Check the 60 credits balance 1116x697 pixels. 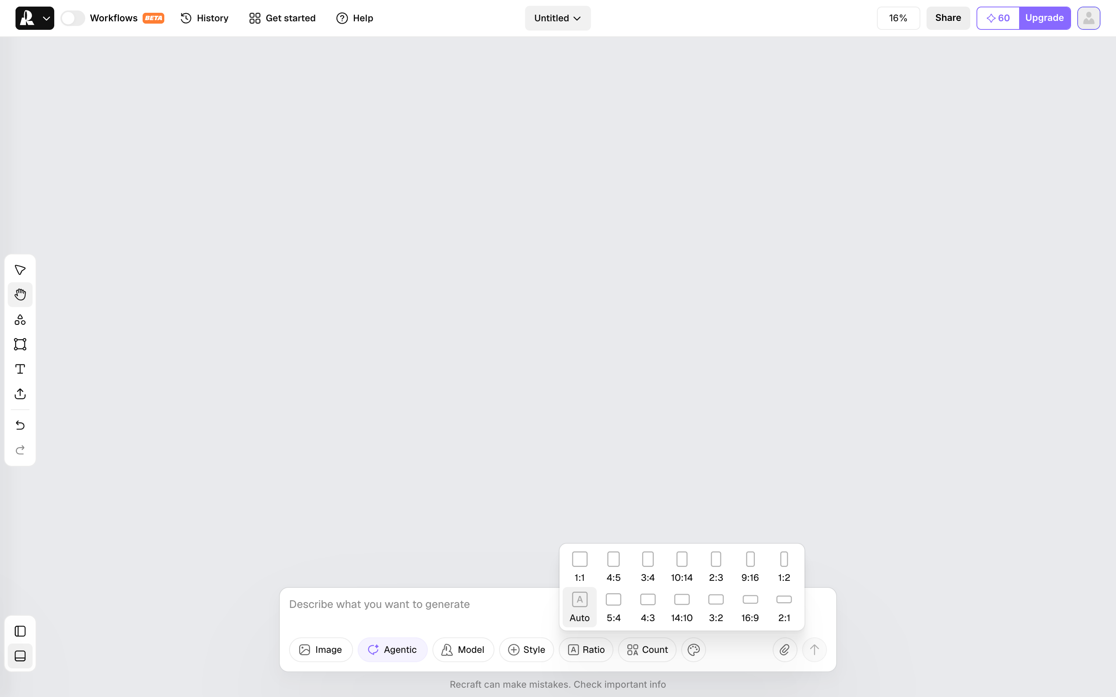click(x=998, y=18)
